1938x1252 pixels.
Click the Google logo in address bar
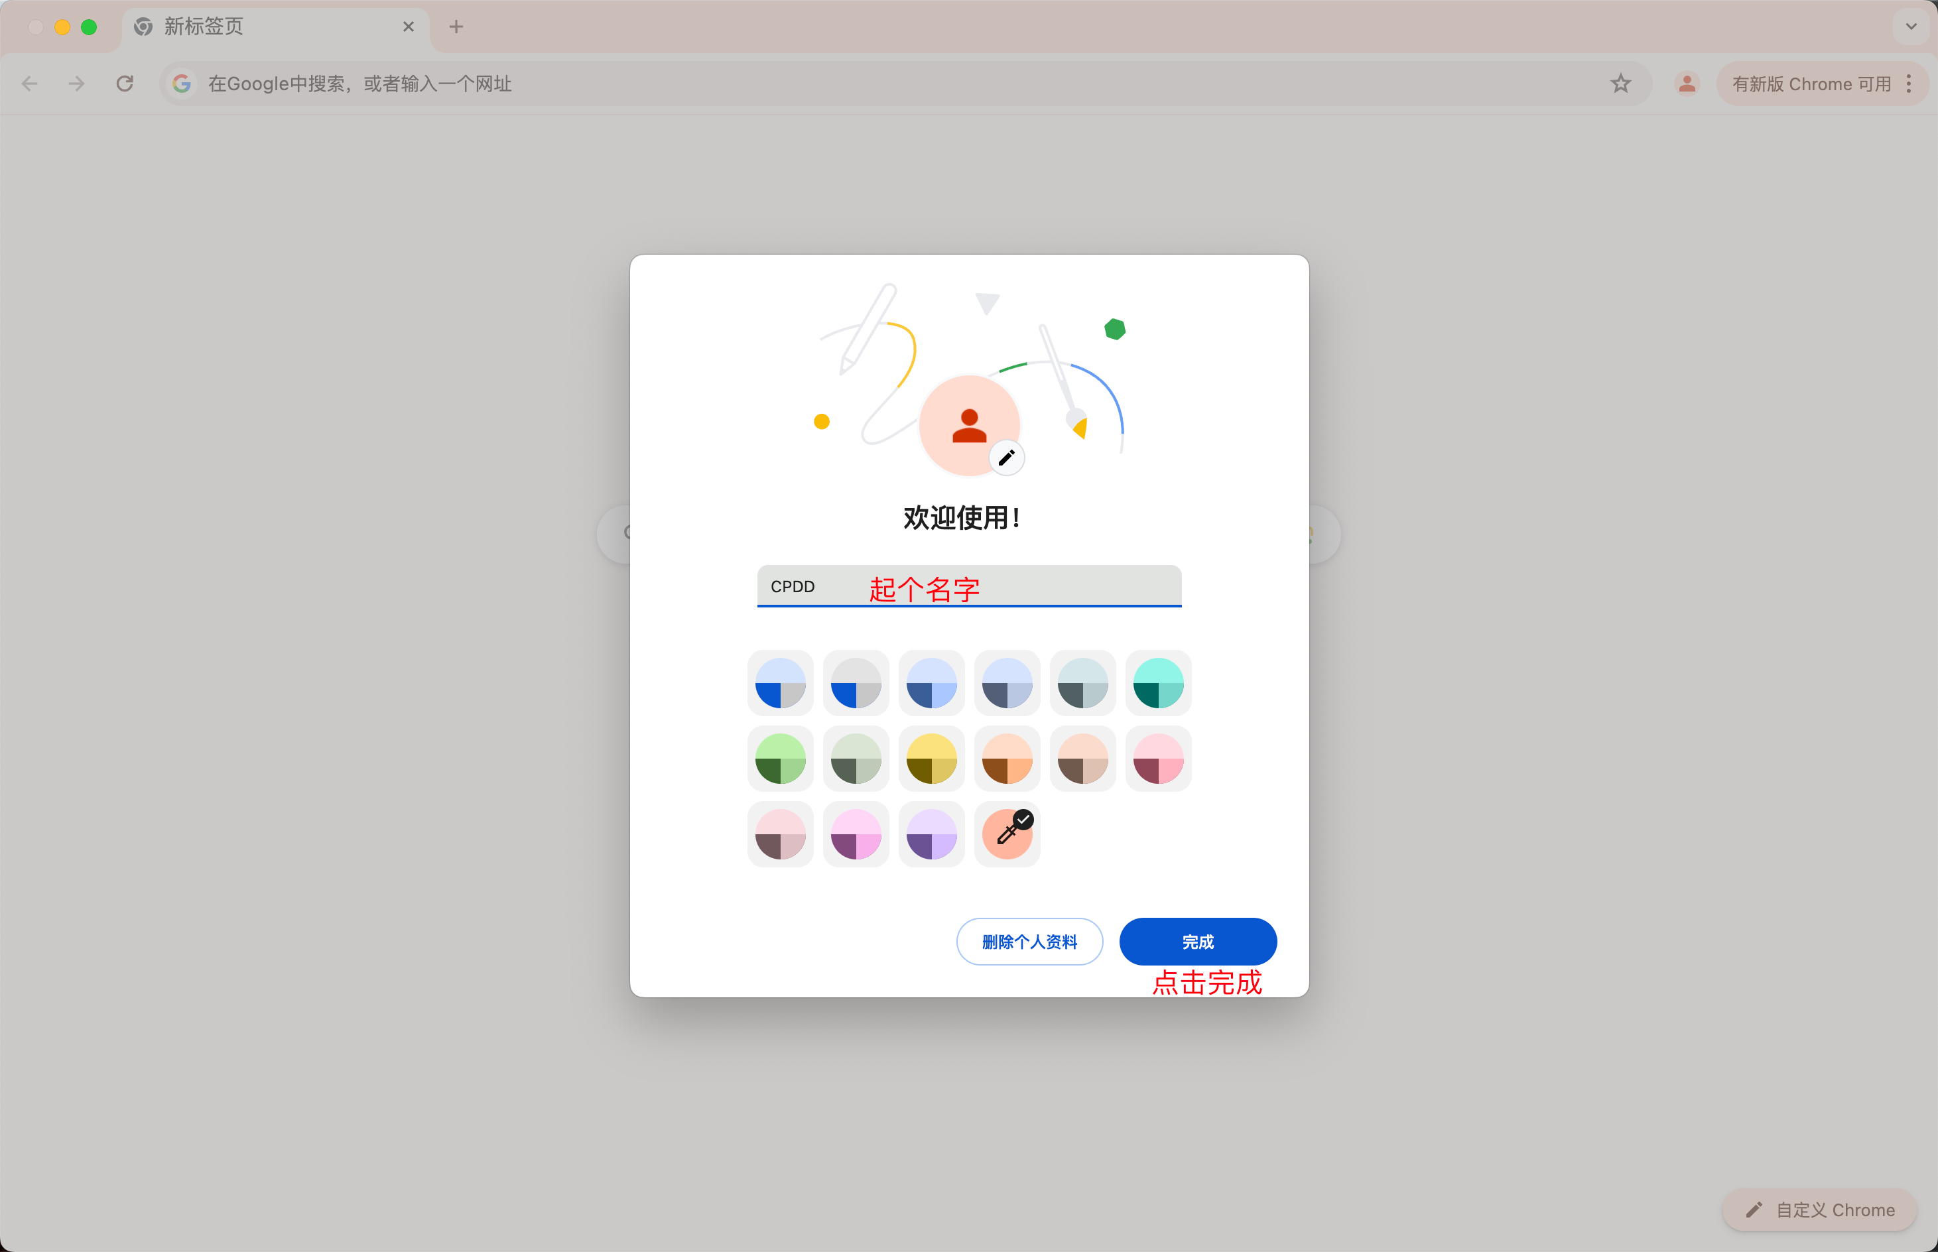pos(182,84)
